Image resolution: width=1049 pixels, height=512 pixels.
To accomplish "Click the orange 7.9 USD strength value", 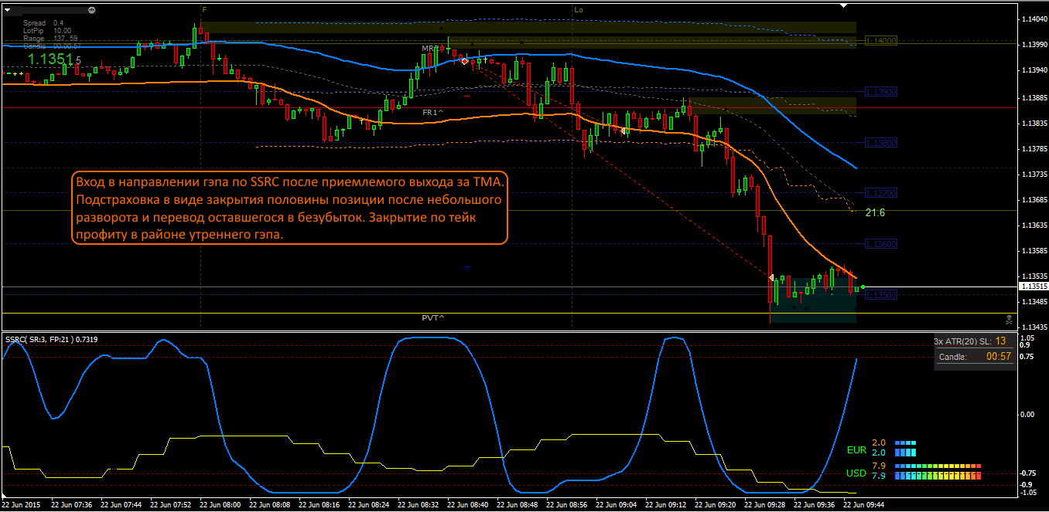I will click(878, 466).
